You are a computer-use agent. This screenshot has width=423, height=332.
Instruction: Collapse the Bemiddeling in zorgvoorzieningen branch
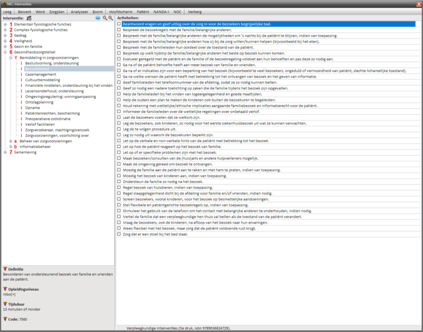click(11, 58)
